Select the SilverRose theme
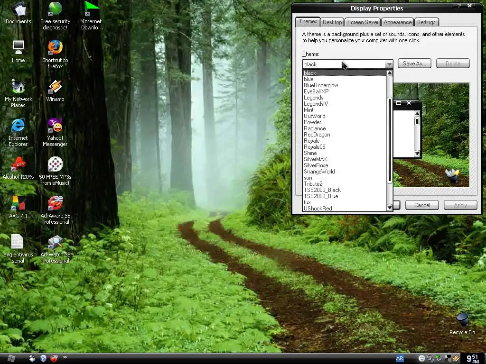The height and width of the screenshot is (364, 486). pos(345,165)
